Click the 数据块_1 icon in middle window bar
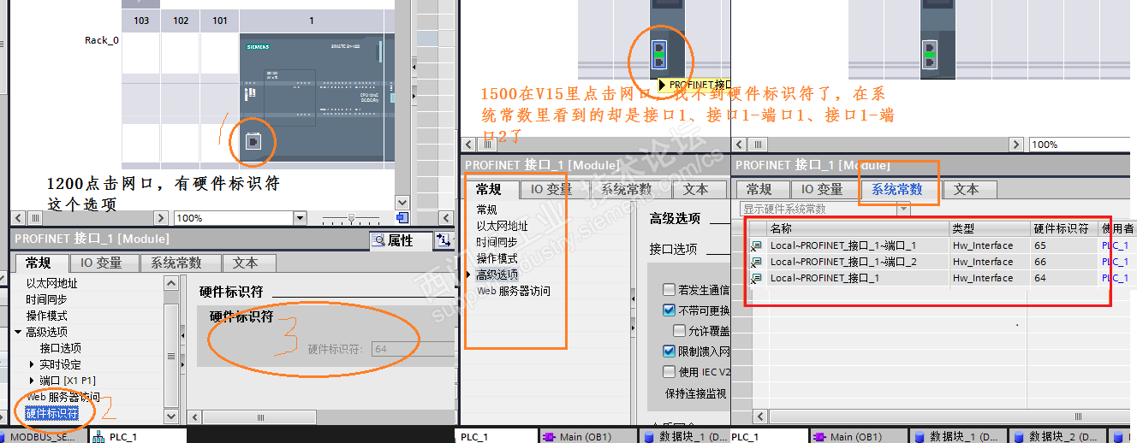Screen dimensions: 1137x443 coord(649,436)
